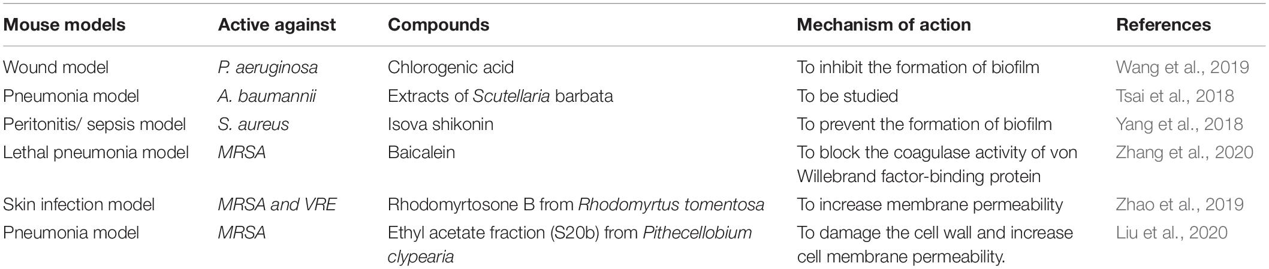
Task: Open the Wang et al., 2019 reference
Action: tap(1182, 67)
